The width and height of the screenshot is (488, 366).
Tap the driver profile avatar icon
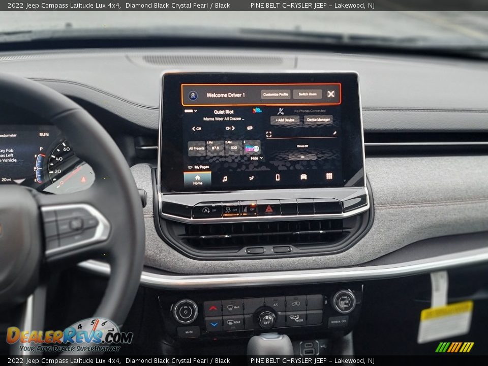pyautogui.click(x=193, y=95)
